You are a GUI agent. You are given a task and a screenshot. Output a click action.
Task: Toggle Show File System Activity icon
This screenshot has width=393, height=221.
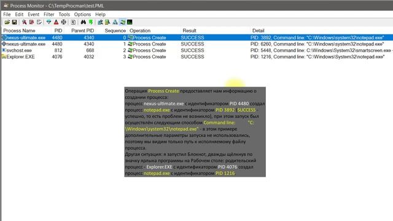coord(107,22)
